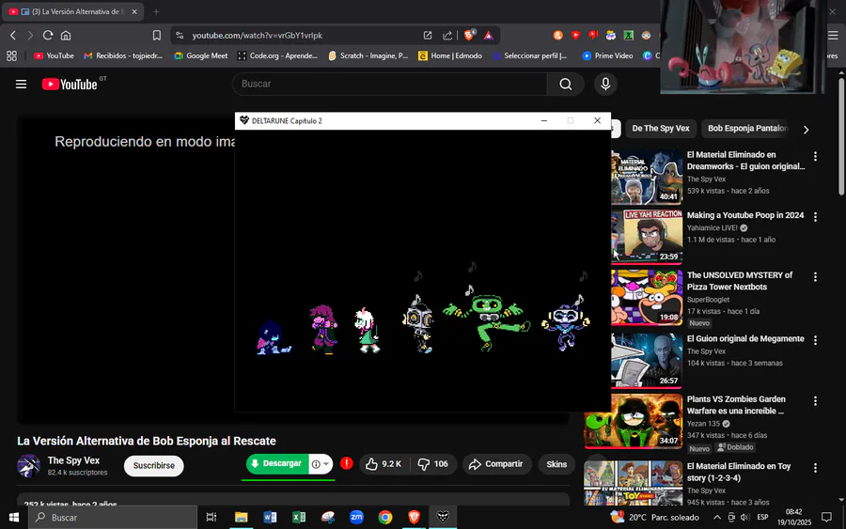Open the YouTube bookmark
846x529 pixels.
pyautogui.click(x=54, y=55)
